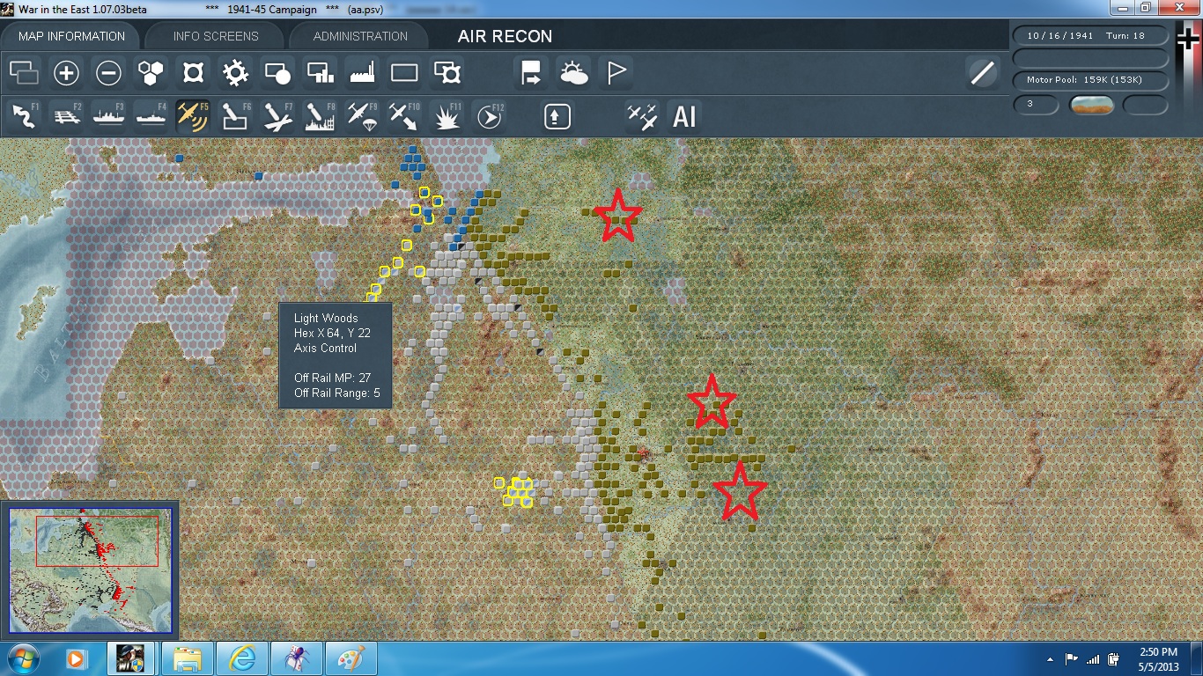Open the Windows Start menu
Viewport: 1203px width, 676px height.
tap(23, 658)
